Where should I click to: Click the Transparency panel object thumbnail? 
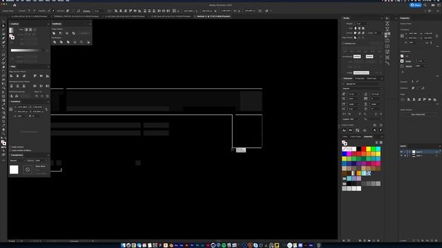click(x=14, y=169)
